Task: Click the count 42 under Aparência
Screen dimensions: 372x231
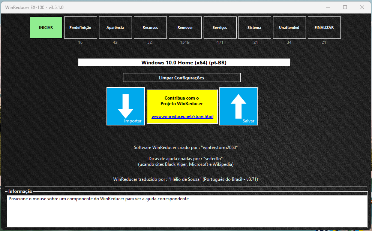Action: coord(115,42)
